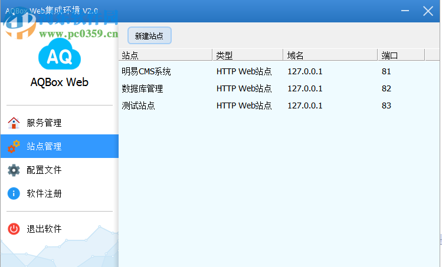
Task: Minimize the AQBox window
Action: point(405,11)
